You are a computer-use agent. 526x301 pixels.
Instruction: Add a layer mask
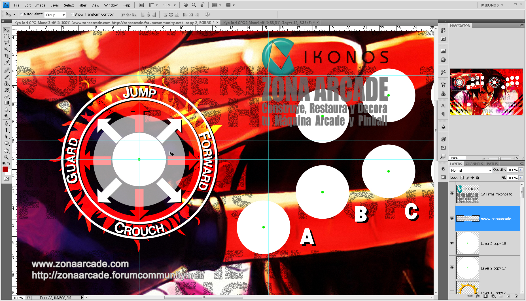pos(485,296)
